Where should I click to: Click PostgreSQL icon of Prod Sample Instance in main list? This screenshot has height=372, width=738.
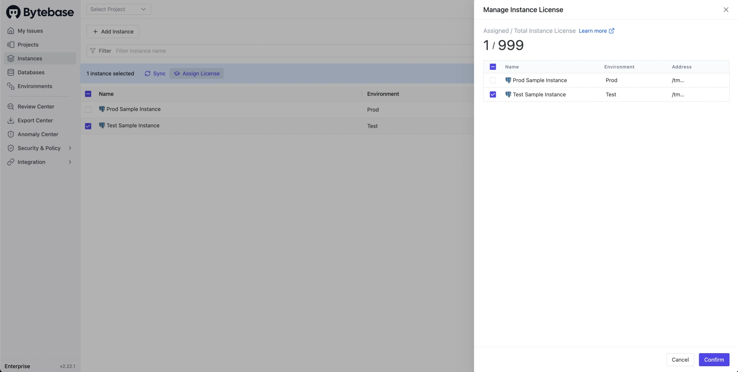102,109
